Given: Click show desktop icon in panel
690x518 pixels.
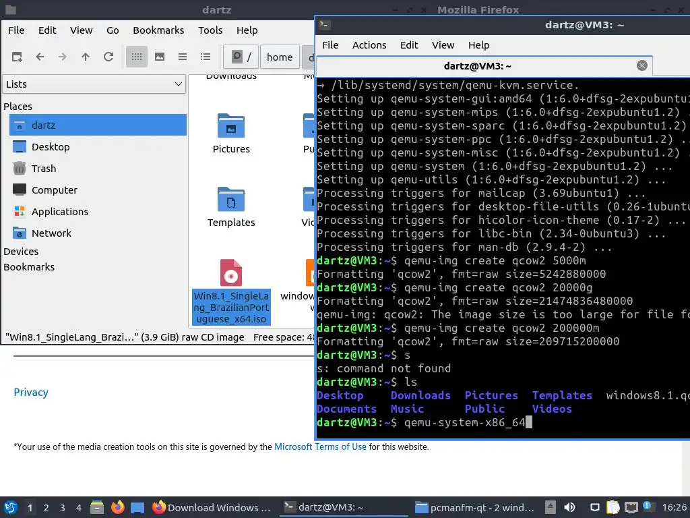Looking at the screenshot, I should point(137,507).
